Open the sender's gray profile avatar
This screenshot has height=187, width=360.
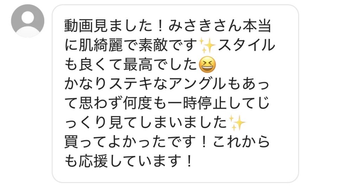pos(27,21)
